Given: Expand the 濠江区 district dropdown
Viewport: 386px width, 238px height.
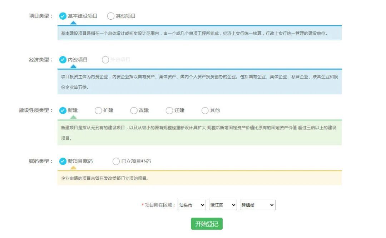Looking at the screenshot, I should click(223, 205).
